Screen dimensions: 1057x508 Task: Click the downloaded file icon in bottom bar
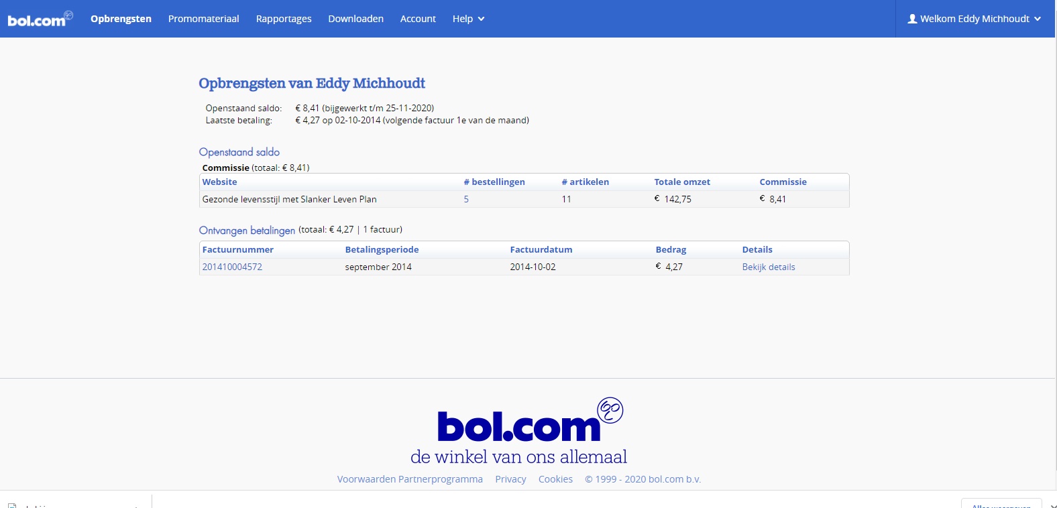pos(12,506)
